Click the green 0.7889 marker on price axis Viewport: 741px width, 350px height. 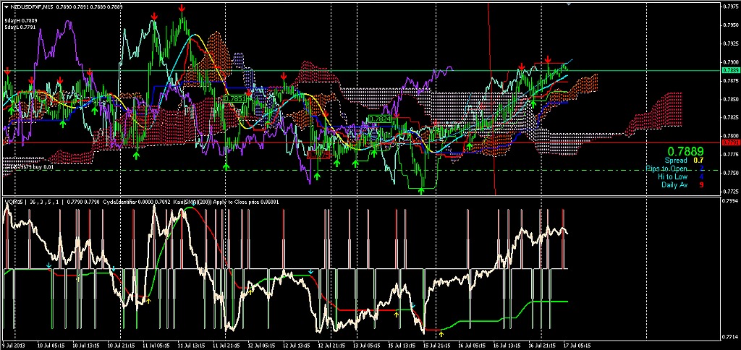pyautogui.click(x=730, y=70)
